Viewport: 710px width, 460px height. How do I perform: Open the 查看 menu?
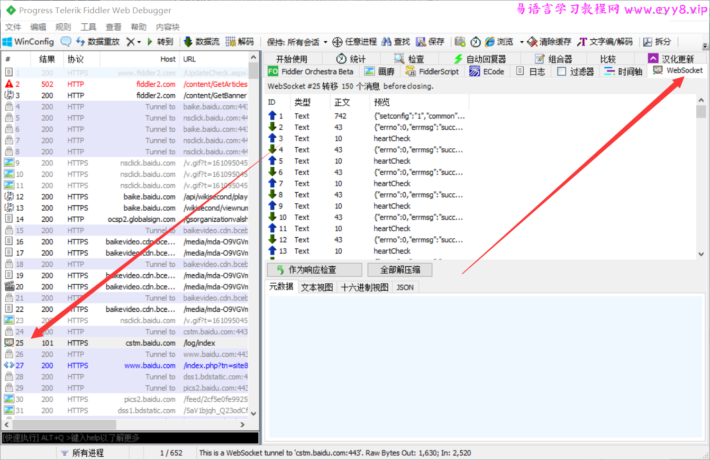pyautogui.click(x=113, y=27)
